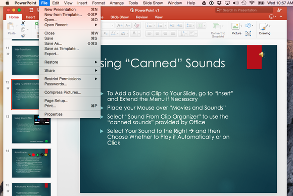Click the Copy icon in ribbon
The image size is (293, 196).
pos(23,29)
